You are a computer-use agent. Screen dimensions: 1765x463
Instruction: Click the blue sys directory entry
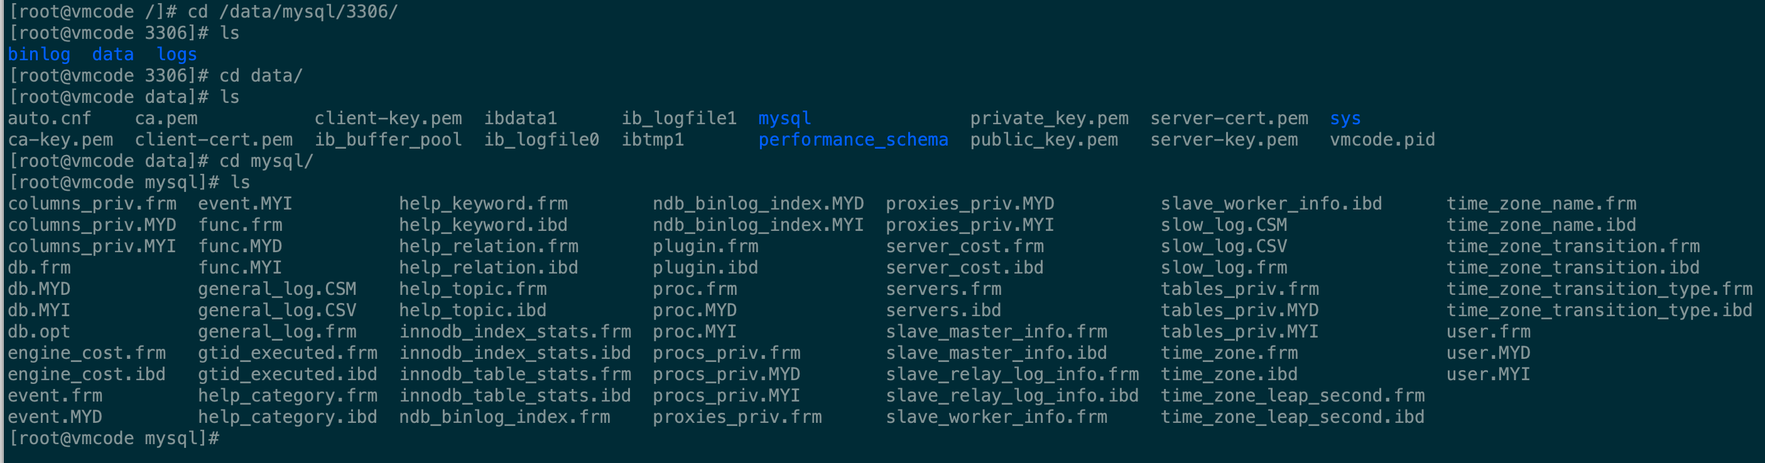click(1344, 119)
